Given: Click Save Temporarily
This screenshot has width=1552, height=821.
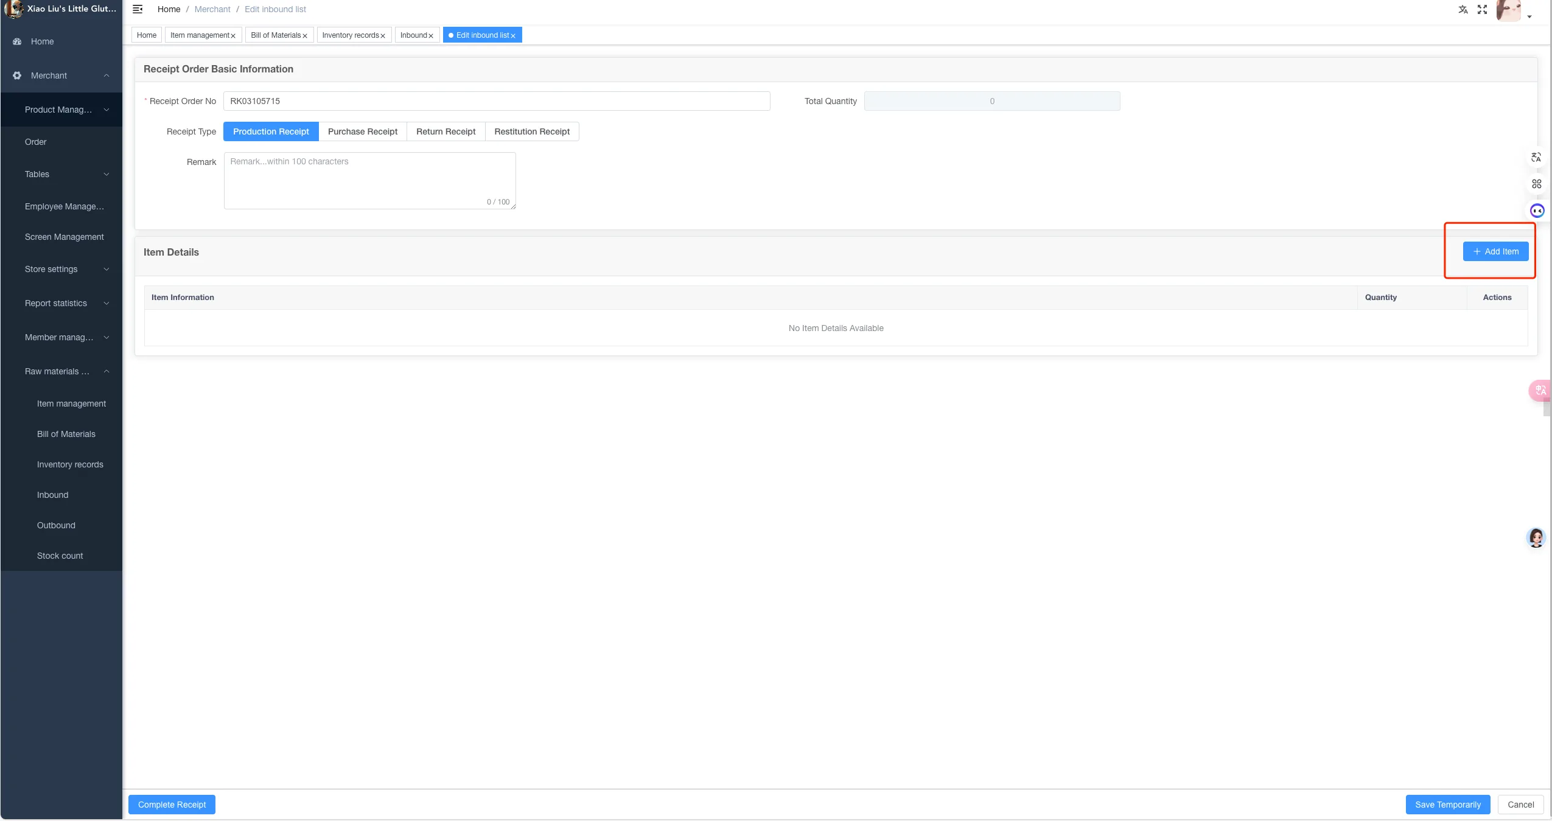Looking at the screenshot, I should [x=1448, y=805].
